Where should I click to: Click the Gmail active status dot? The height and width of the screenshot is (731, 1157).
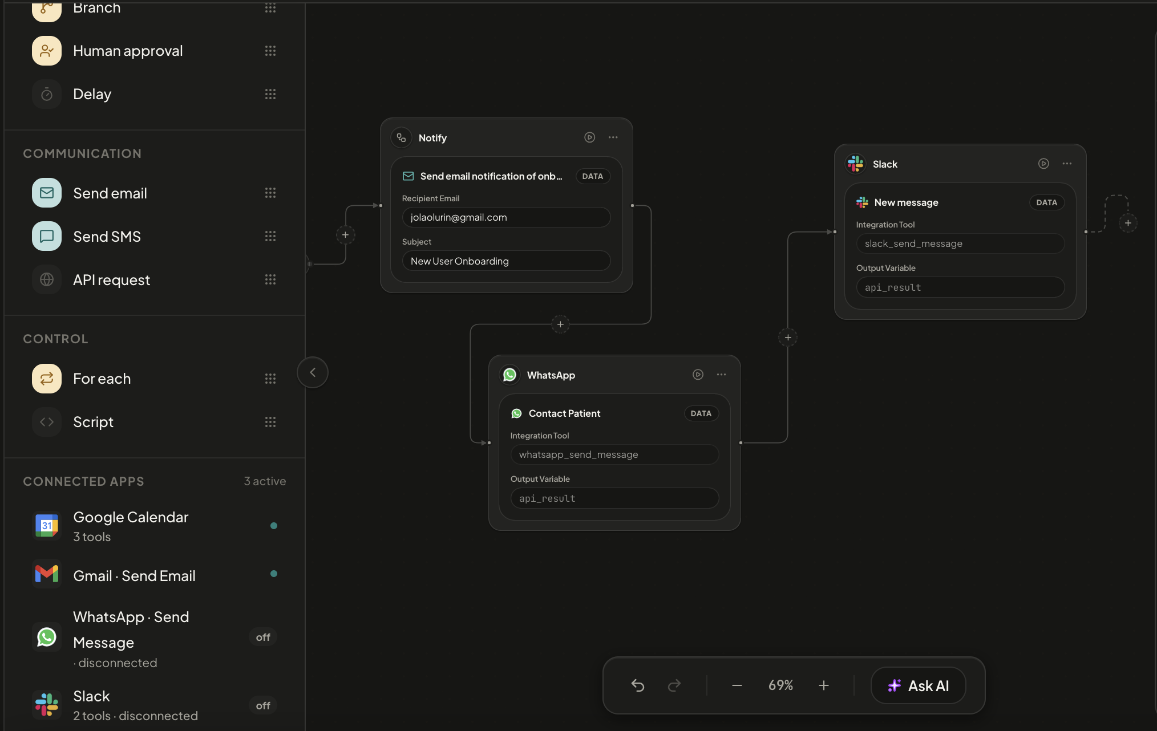[274, 574]
